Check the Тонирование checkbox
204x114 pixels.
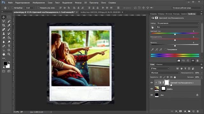point(165,49)
